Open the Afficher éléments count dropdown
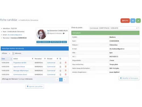Image resolution: width=142 pixels, height=107 pixels. click(11, 53)
